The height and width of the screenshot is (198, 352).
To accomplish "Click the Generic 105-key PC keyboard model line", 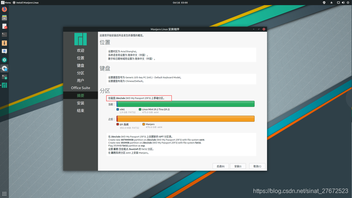I will point(145,77).
